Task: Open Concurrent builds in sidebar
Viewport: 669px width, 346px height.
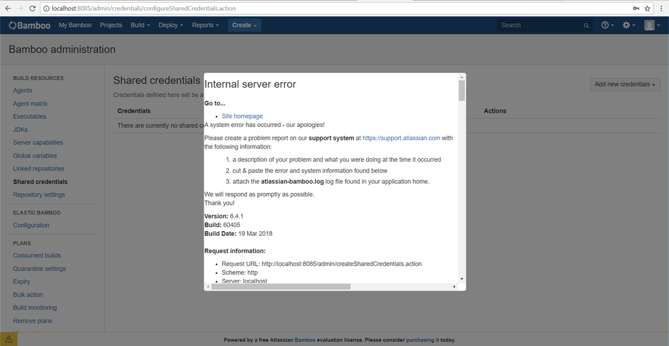Action: [37, 255]
